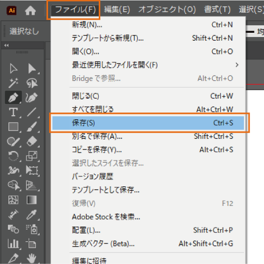
Task: Choose the Lasso tool
Action: (x=32, y=83)
